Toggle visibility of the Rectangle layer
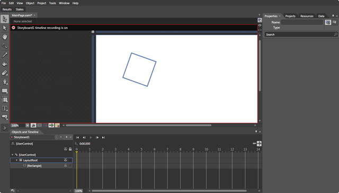The image size is (339, 193). 66,166
